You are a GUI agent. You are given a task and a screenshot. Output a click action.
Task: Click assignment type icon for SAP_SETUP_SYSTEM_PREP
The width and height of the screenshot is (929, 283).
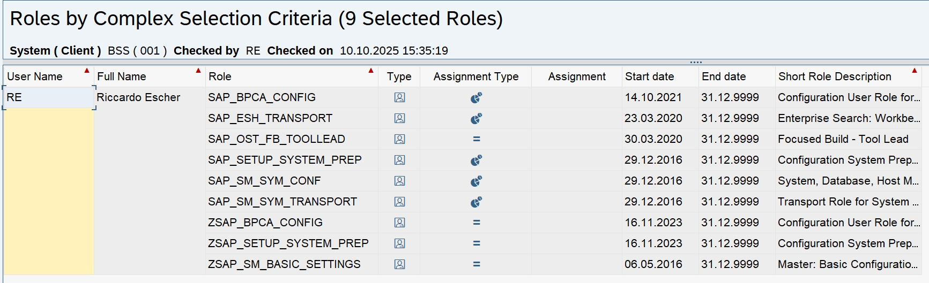pyautogui.click(x=476, y=160)
